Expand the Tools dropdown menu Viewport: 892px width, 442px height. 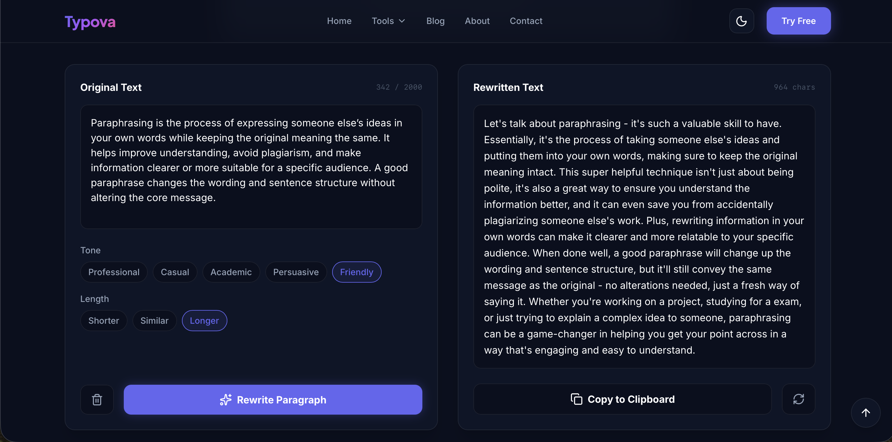click(x=388, y=21)
